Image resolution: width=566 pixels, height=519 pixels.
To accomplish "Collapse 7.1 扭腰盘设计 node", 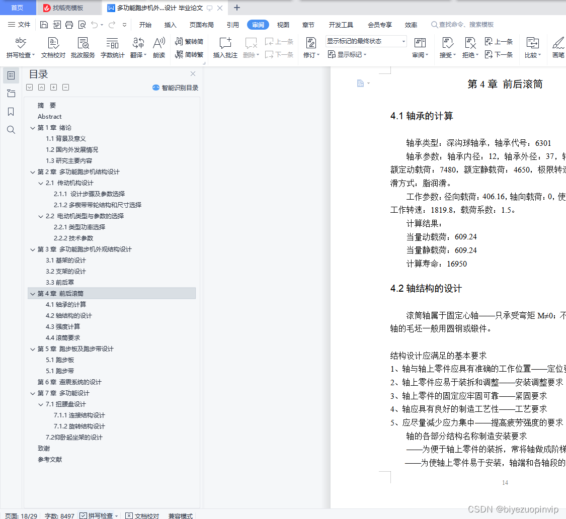I will (41, 405).
